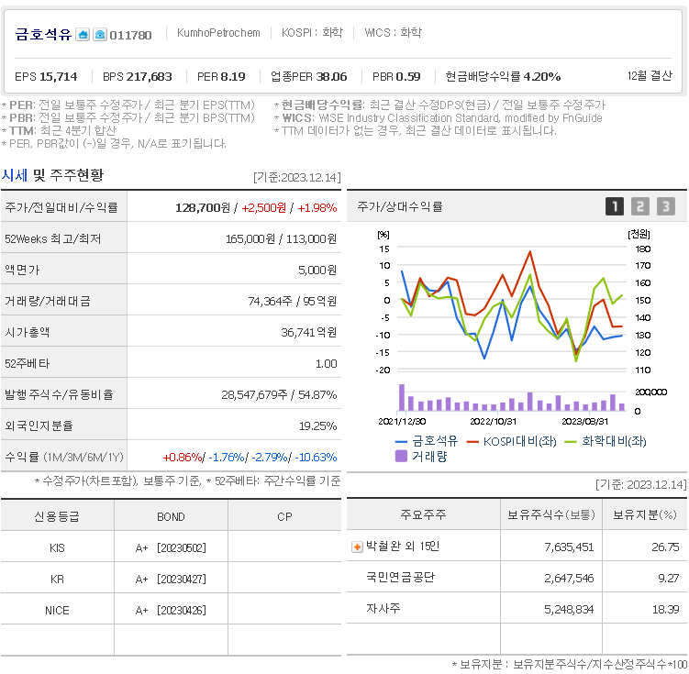Click the 74,364주 / 95억원 volume value

(x=293, y=301)
